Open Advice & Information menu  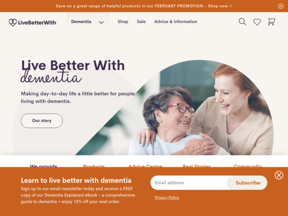[176, 22]
